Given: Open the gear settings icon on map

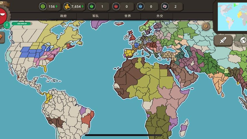Looking at the screenshot, I should pyautogui.click(x=206, y=26).
